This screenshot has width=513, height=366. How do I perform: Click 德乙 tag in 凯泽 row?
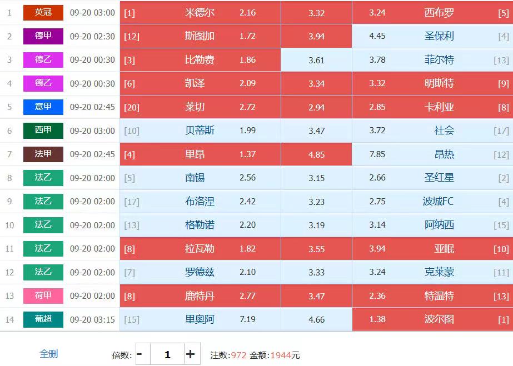tap(43, 83)
